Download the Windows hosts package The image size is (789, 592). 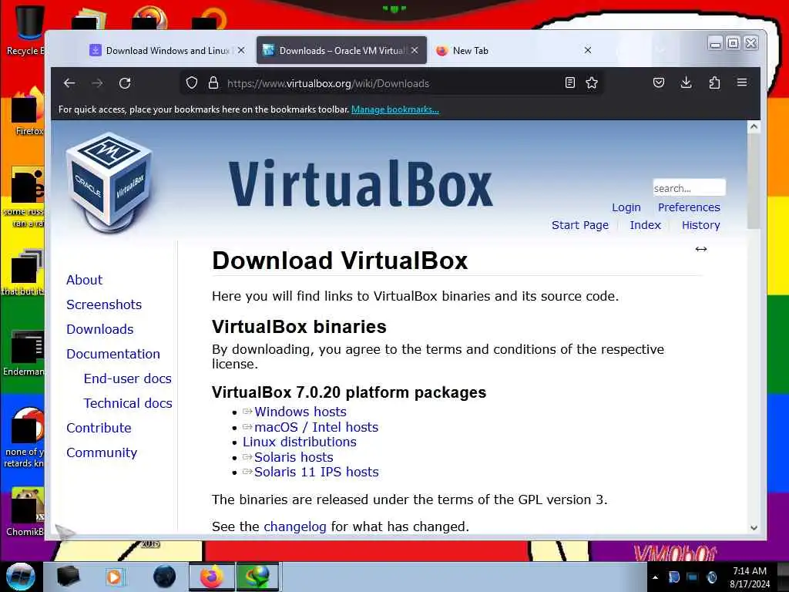[x=300, y=412]
